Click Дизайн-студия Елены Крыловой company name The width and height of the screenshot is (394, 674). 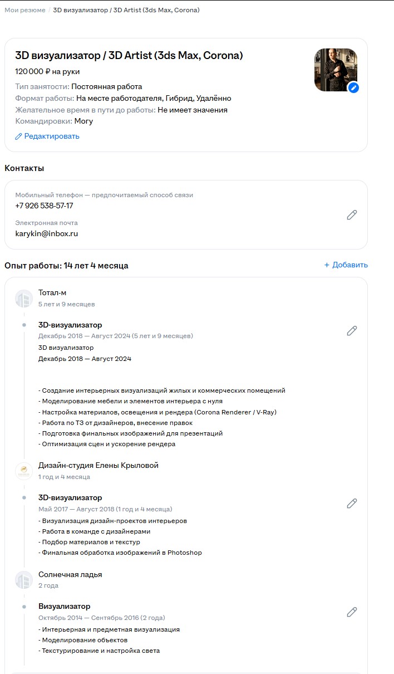click(x=98, y=466)
